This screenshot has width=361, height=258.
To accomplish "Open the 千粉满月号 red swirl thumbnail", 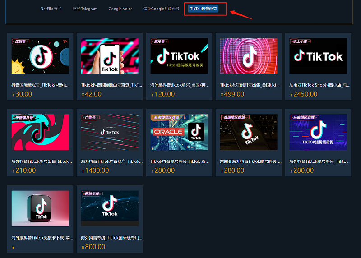I will [40, 132].
